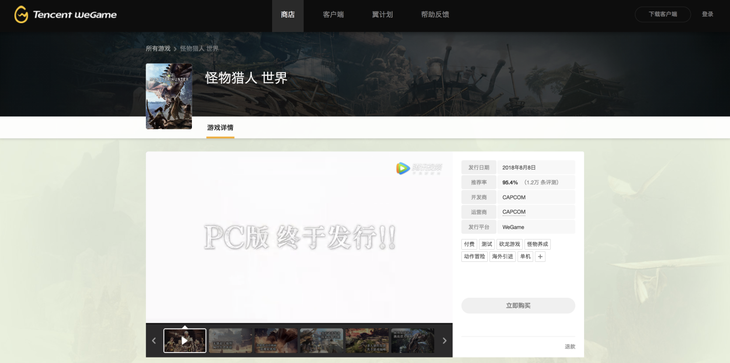The height and width of the screenshot is (363, 730).
Task: Click the WeGame platform value
Action: tap(513, 227)
